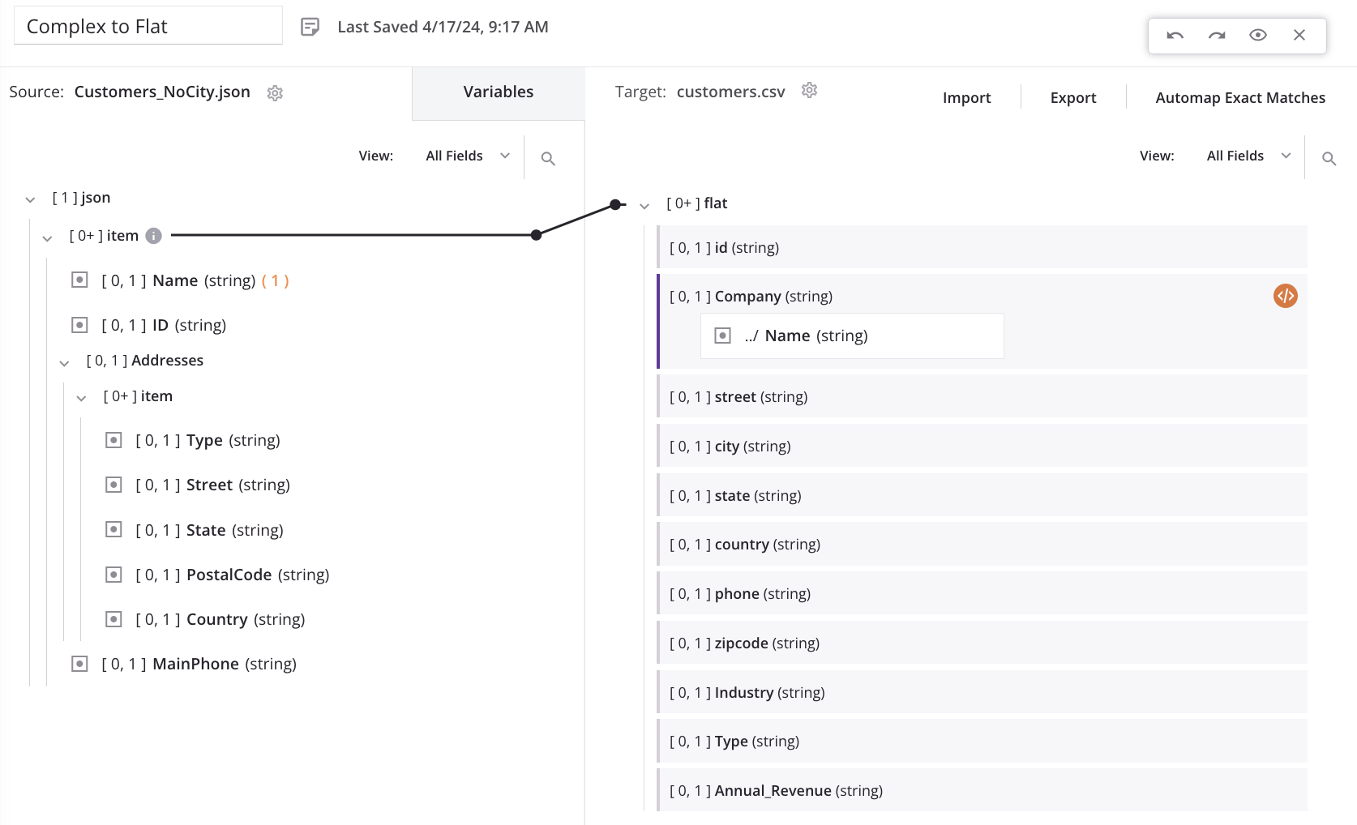Click the undo arrow icon

(1175, 35)
